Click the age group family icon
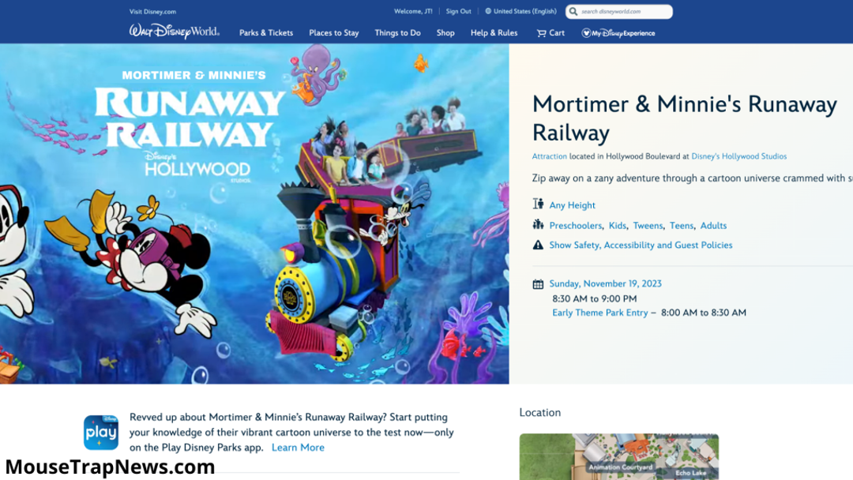 coord(538,224)
